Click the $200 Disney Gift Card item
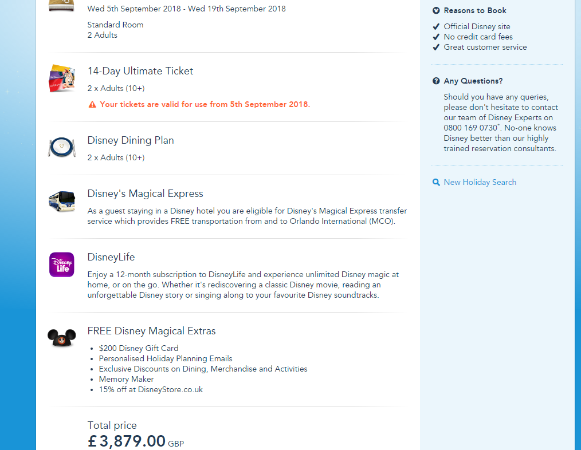The image size is (581, 450). coord(139,348)
